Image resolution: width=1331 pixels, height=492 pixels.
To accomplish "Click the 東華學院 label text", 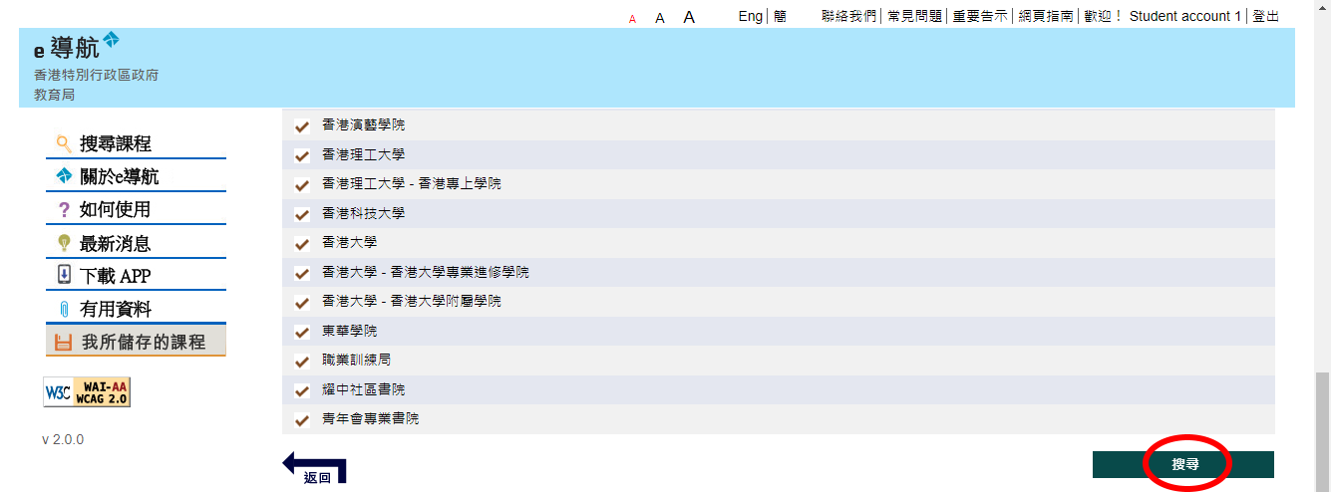I will pyautogui.click(x=350, y=331).
